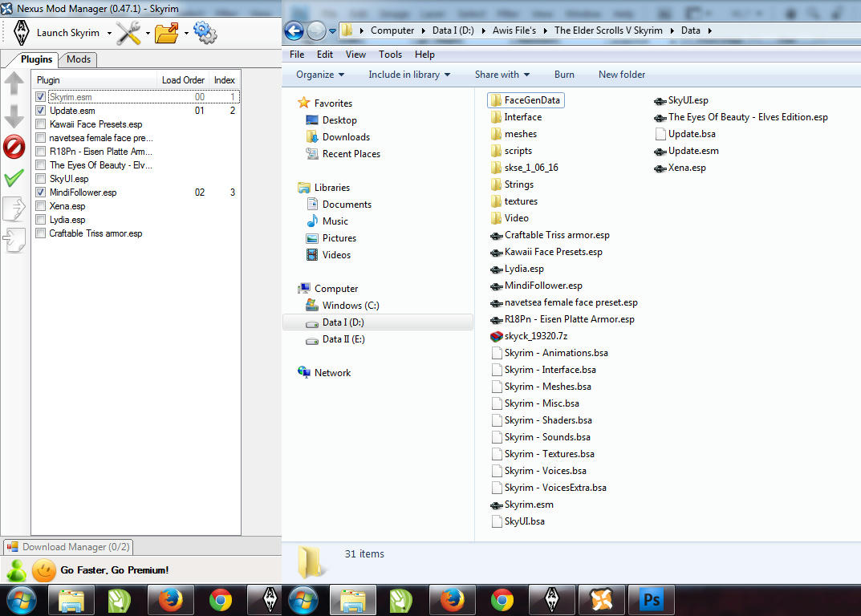The height and width of the screenshot is (616, 861).
Task: Click the red disable-all plugins icon
Action: [x=14, y=147]
